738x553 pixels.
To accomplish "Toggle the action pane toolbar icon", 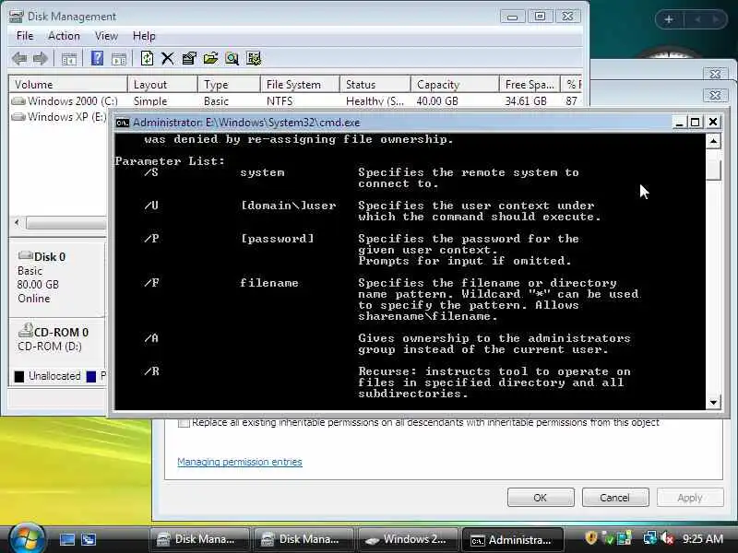I will 119,59.
